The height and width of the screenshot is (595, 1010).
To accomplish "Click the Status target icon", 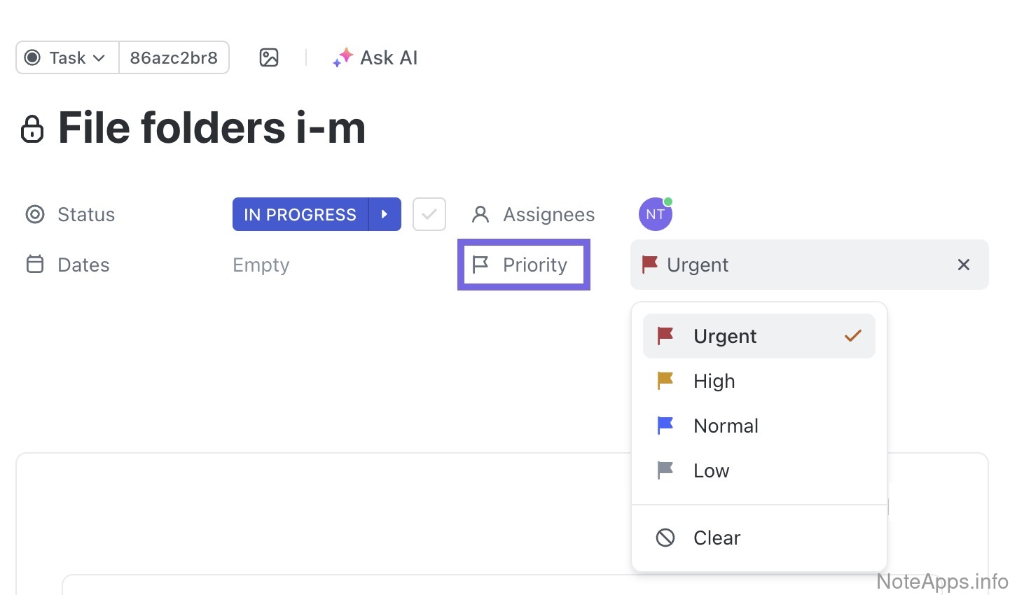I will [x=35, y=214].
